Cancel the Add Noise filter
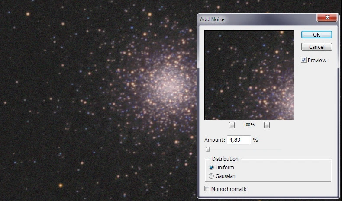Screen dimensions: 342x201 point(316,47)
